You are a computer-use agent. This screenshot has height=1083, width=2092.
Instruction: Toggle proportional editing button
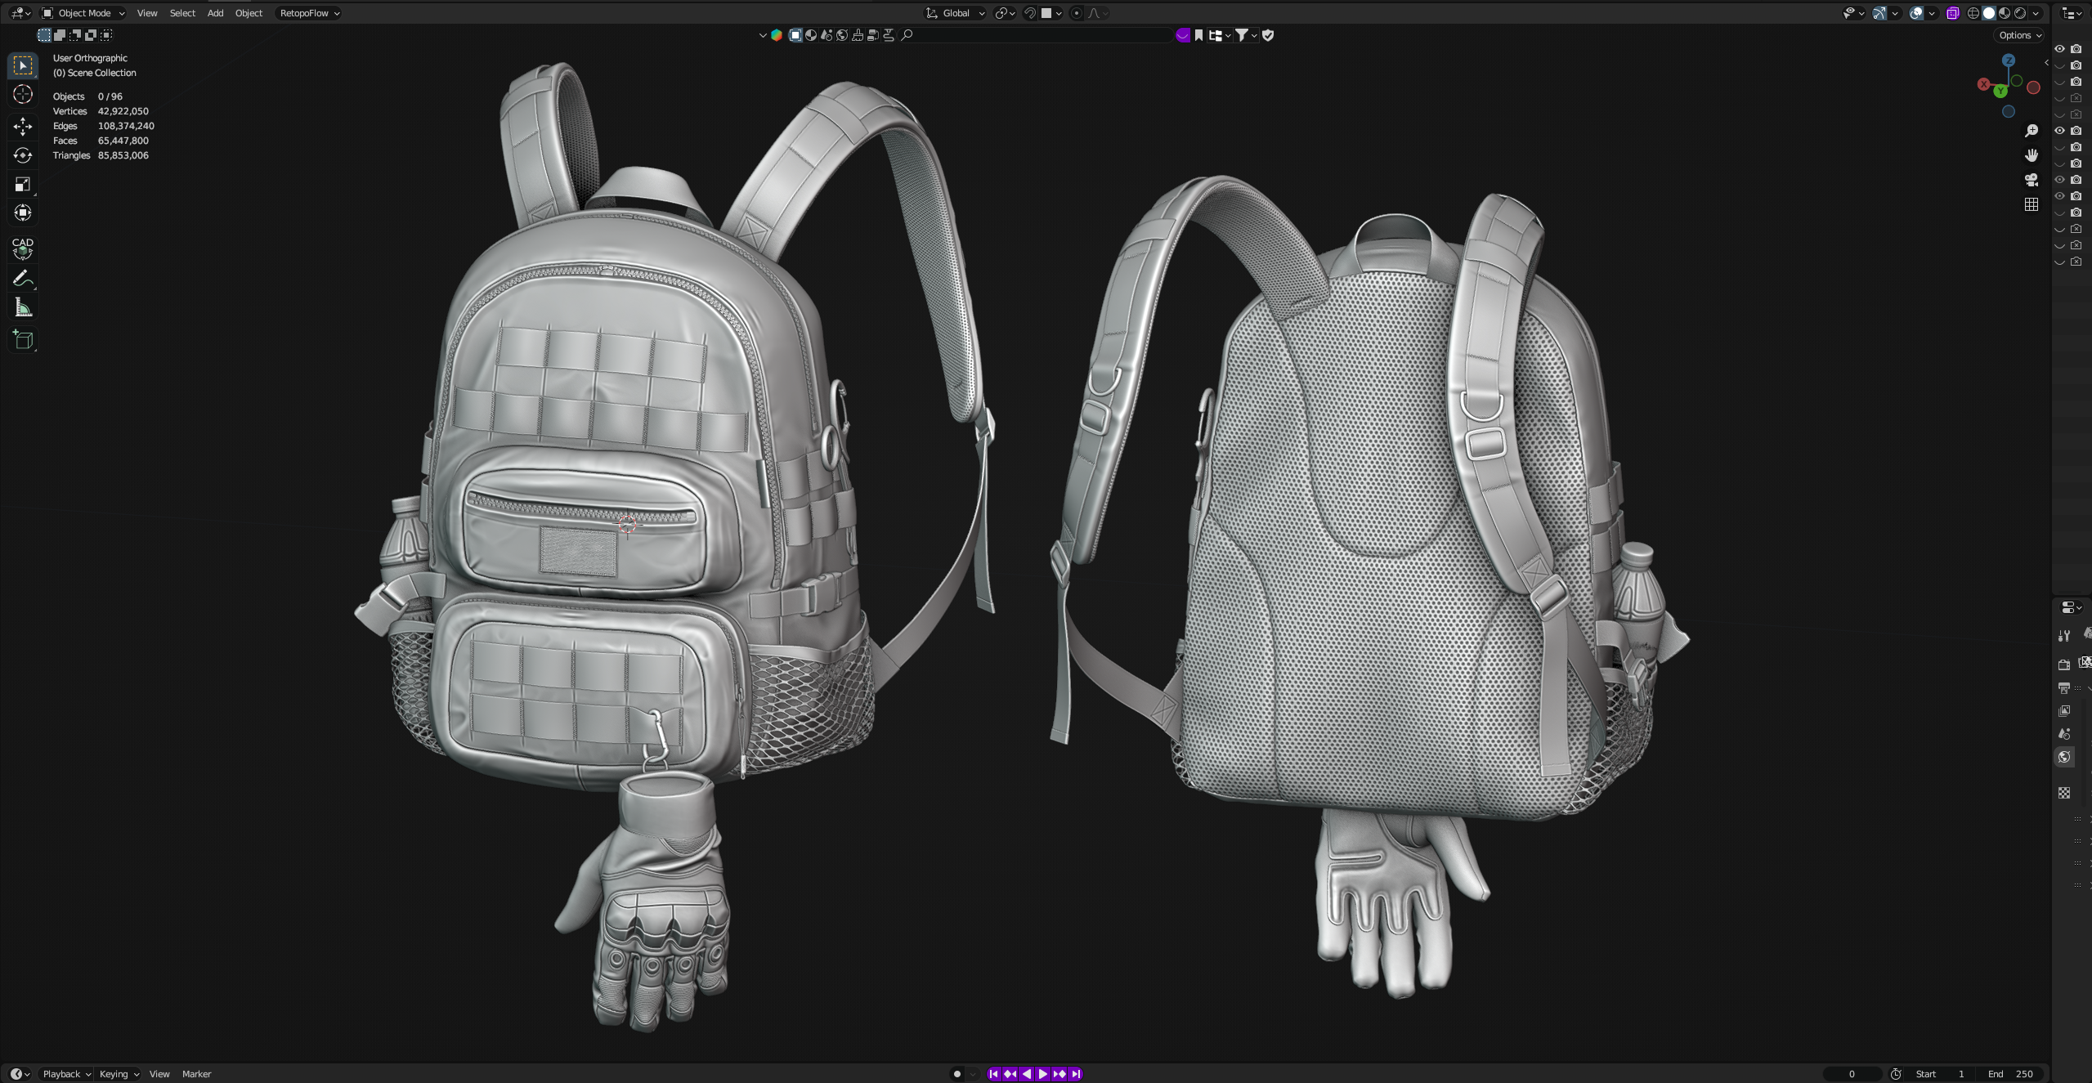coord(1076,13)
